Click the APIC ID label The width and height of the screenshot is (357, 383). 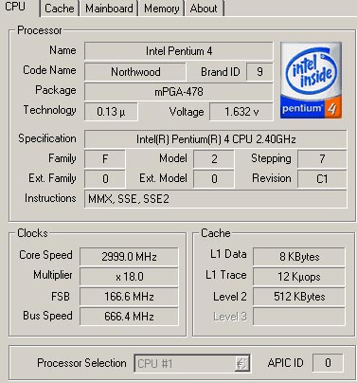[x=285, y=363]
